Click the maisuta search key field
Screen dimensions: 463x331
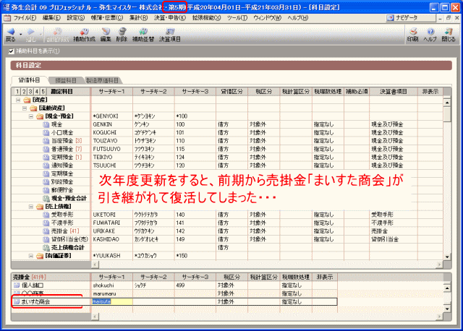tap(112, 302)
